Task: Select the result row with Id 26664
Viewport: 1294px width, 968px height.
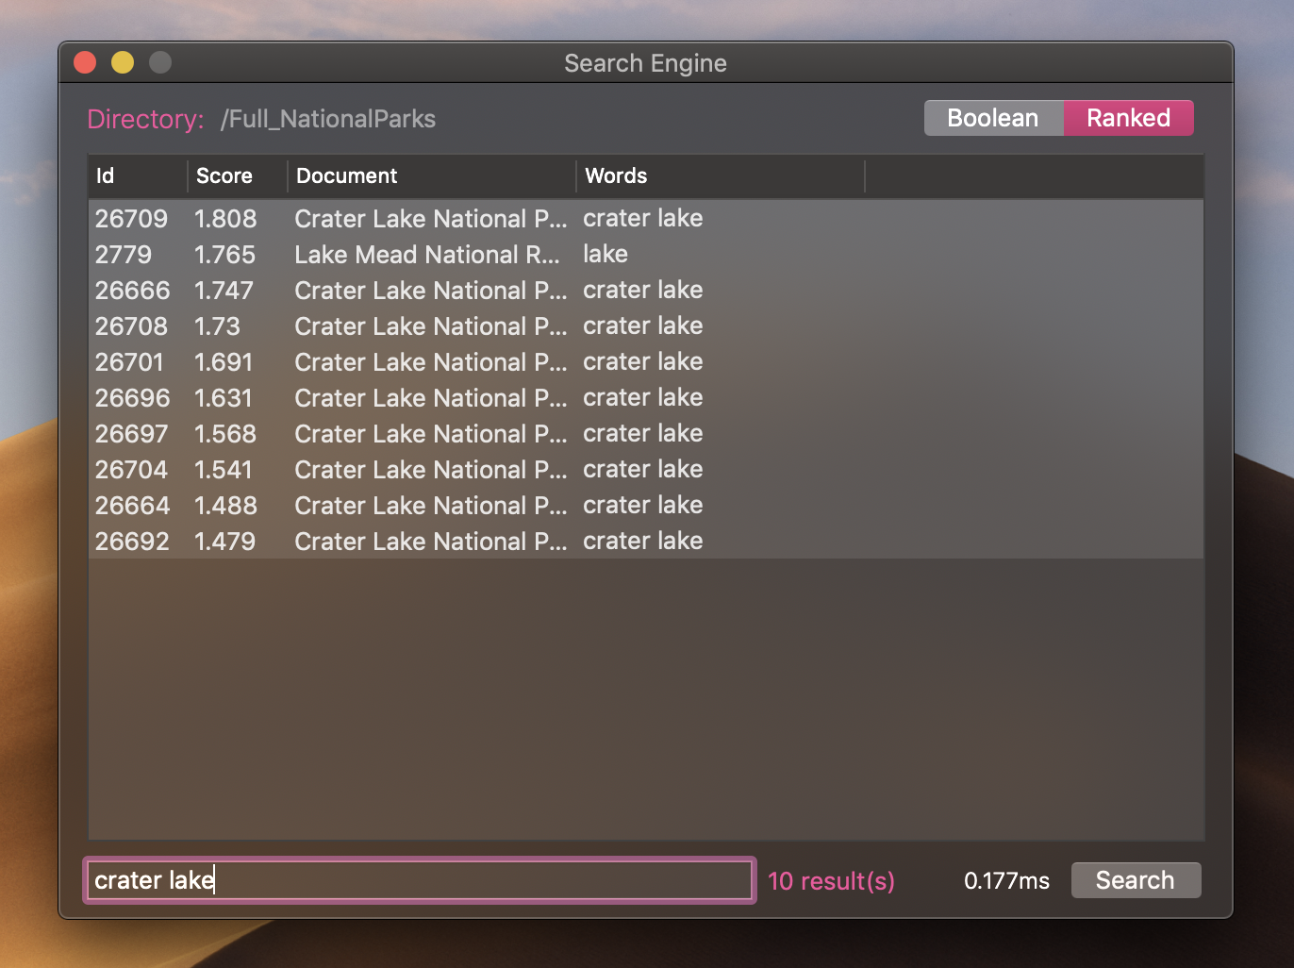Action: click(646, 506)
